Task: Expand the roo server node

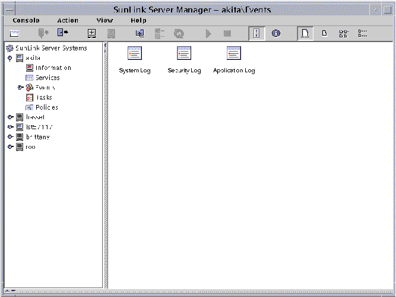Action: [10, 146]
